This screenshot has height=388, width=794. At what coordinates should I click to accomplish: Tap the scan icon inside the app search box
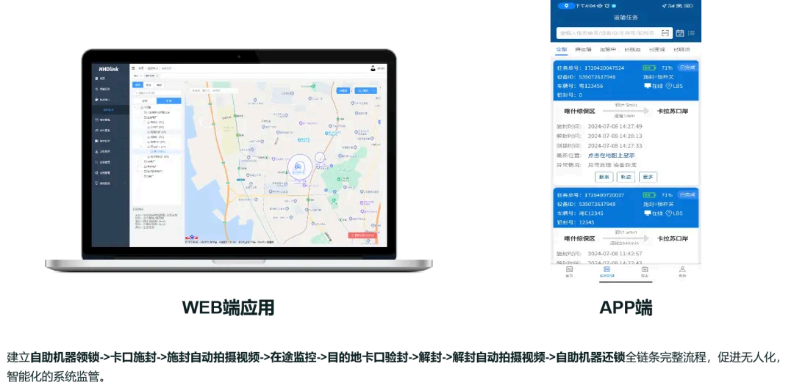[x=665, y=33]
